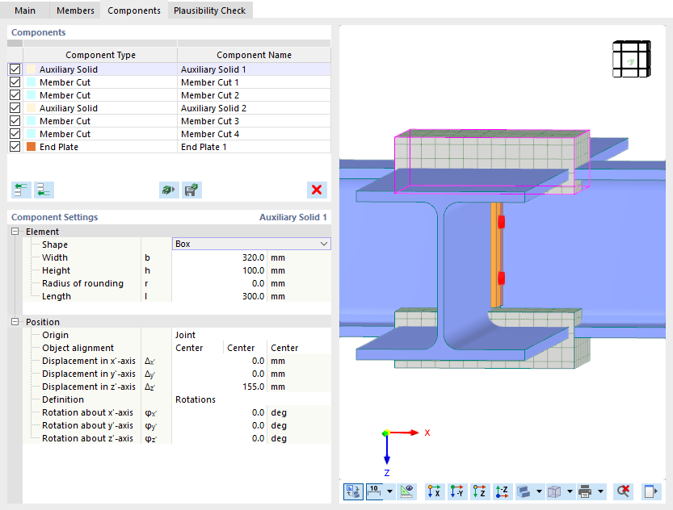
Task: Click the import component icon
Action: tap(167, 190)
